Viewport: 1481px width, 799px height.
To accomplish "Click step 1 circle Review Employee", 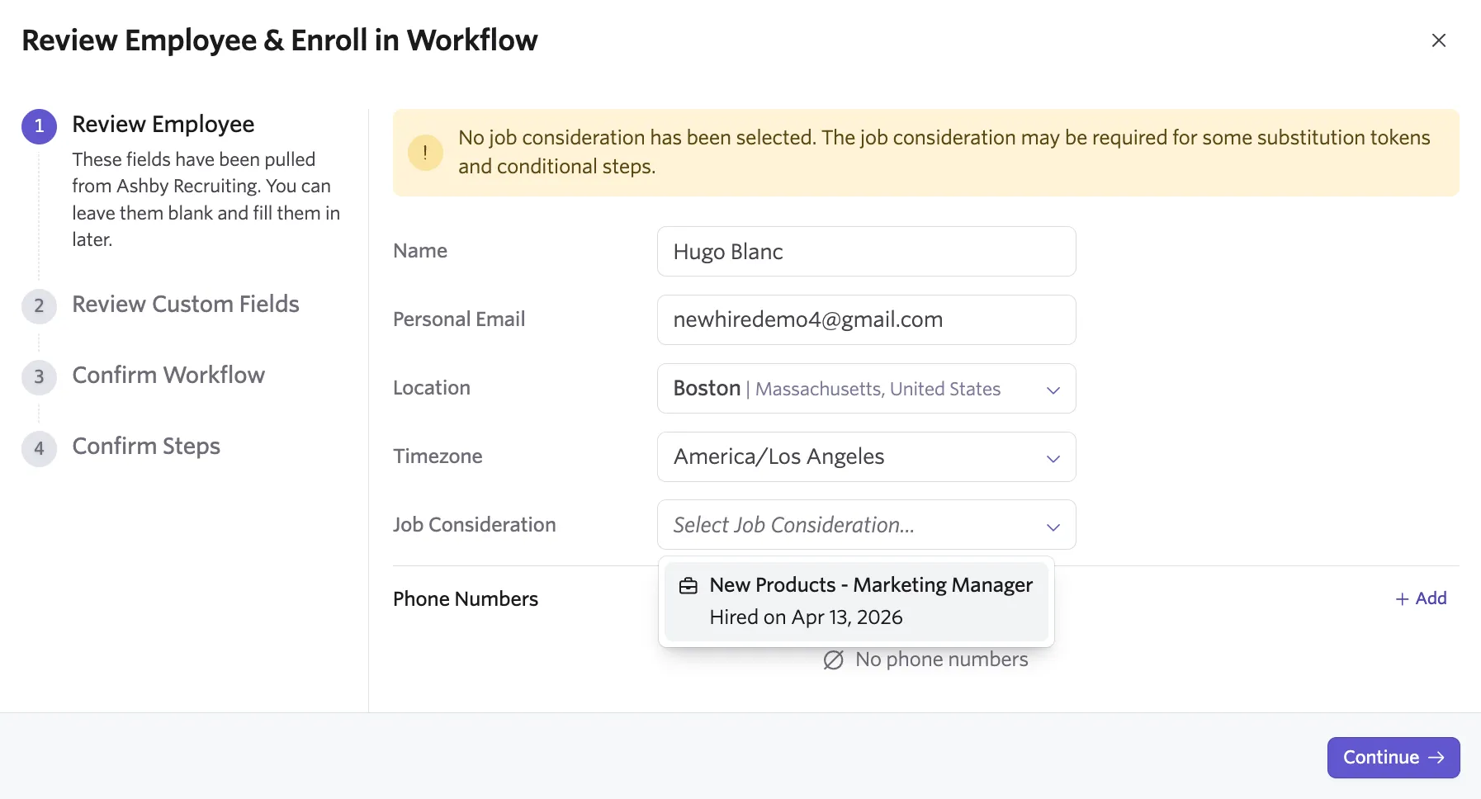I will (x=39, y=126).
